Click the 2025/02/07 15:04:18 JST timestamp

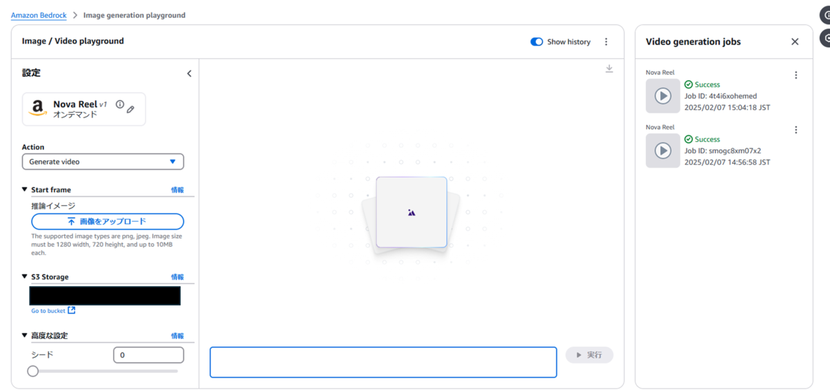(728, 108)
